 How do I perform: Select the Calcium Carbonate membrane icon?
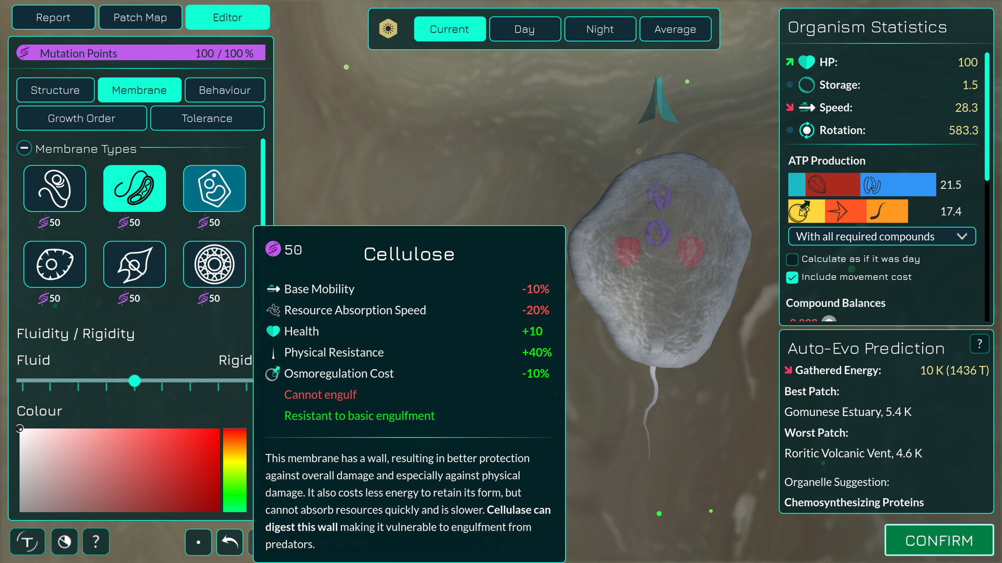click(x=134, y=264)
